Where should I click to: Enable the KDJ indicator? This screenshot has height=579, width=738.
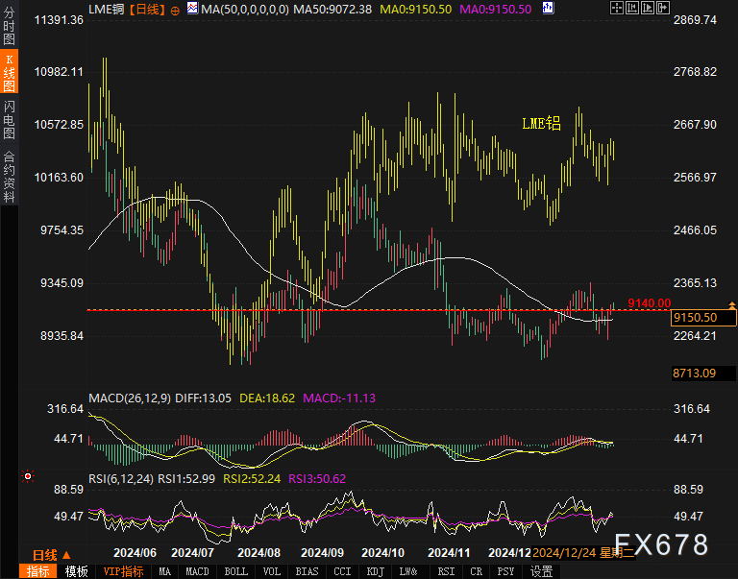[x=375, y=571]
